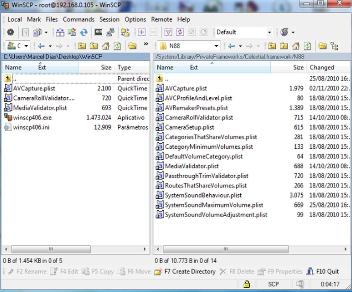352x292 pixels.
Task: Sort local panel by Size column
Action: (96, 67)
